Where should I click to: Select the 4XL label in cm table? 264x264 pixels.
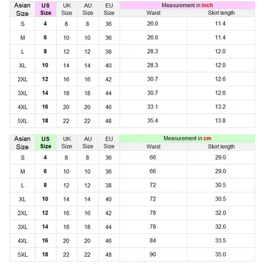[23, 241]
